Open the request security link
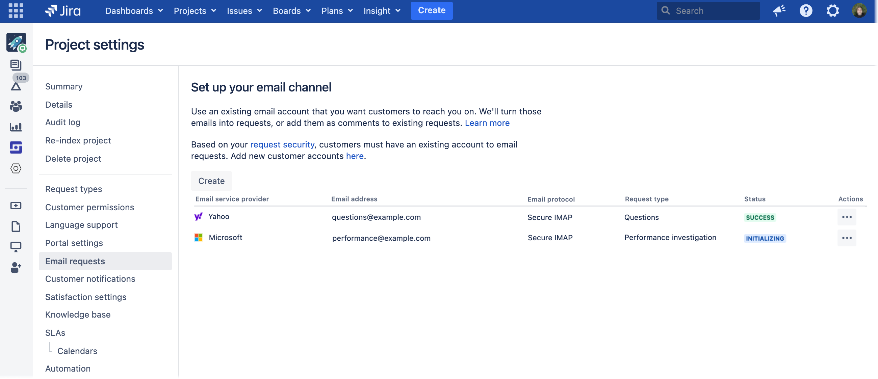The image size is (878, 379). [282, 144]
